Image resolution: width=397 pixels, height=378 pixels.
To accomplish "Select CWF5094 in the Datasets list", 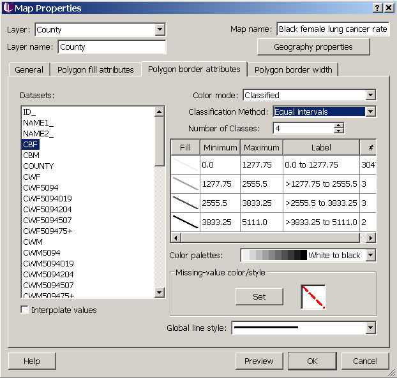I will 40,187.
